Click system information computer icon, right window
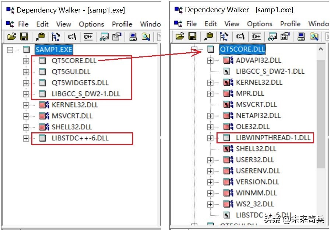 coord(301,36)
